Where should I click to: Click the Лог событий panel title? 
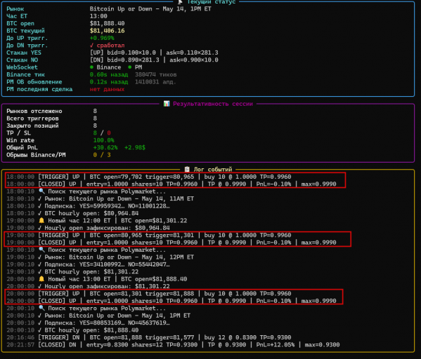[x=213, y=169]
